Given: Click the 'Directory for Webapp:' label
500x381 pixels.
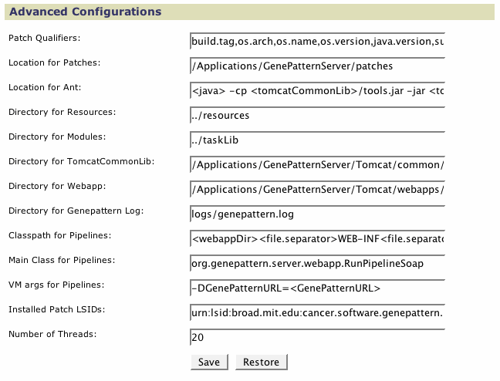Looking at the screenshot, I should click(57, 186).
